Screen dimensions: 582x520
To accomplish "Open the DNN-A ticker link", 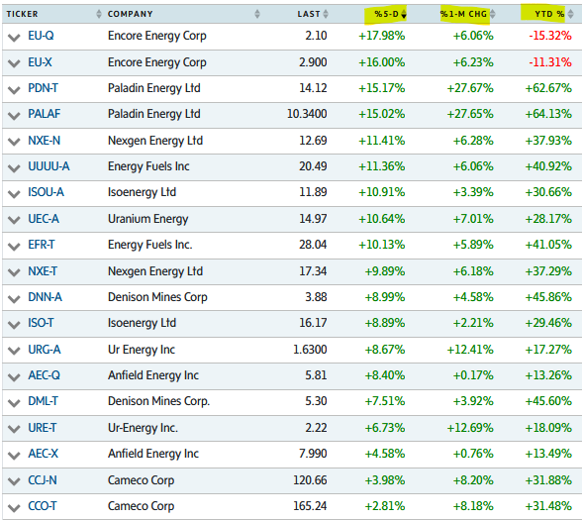I will pyautogui.click(x=45, y=297).
